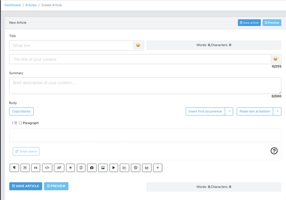Insert a code embed block

coord(47,168)
